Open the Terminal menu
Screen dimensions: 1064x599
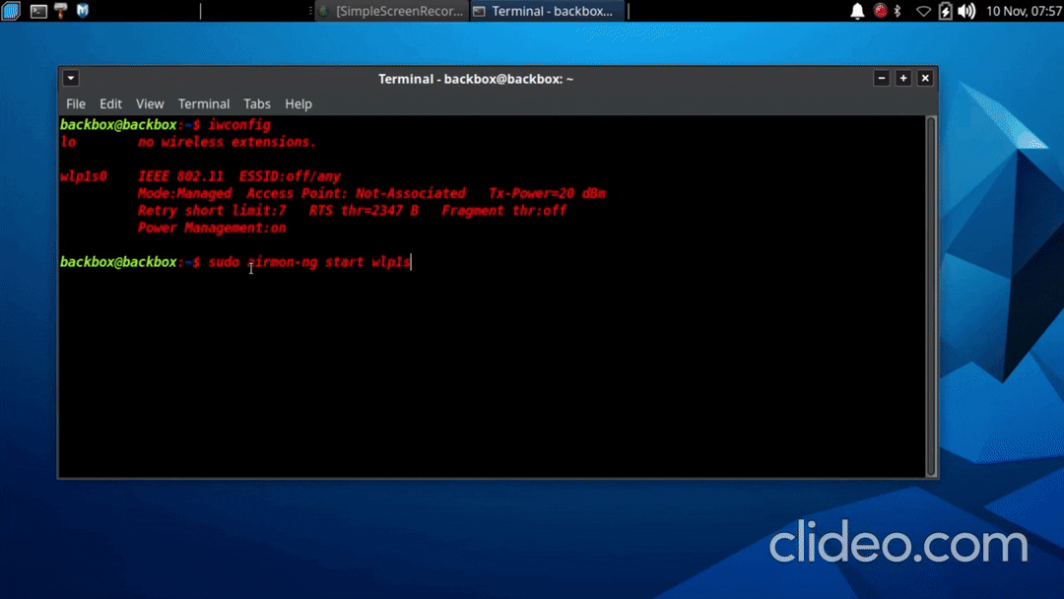204,103
